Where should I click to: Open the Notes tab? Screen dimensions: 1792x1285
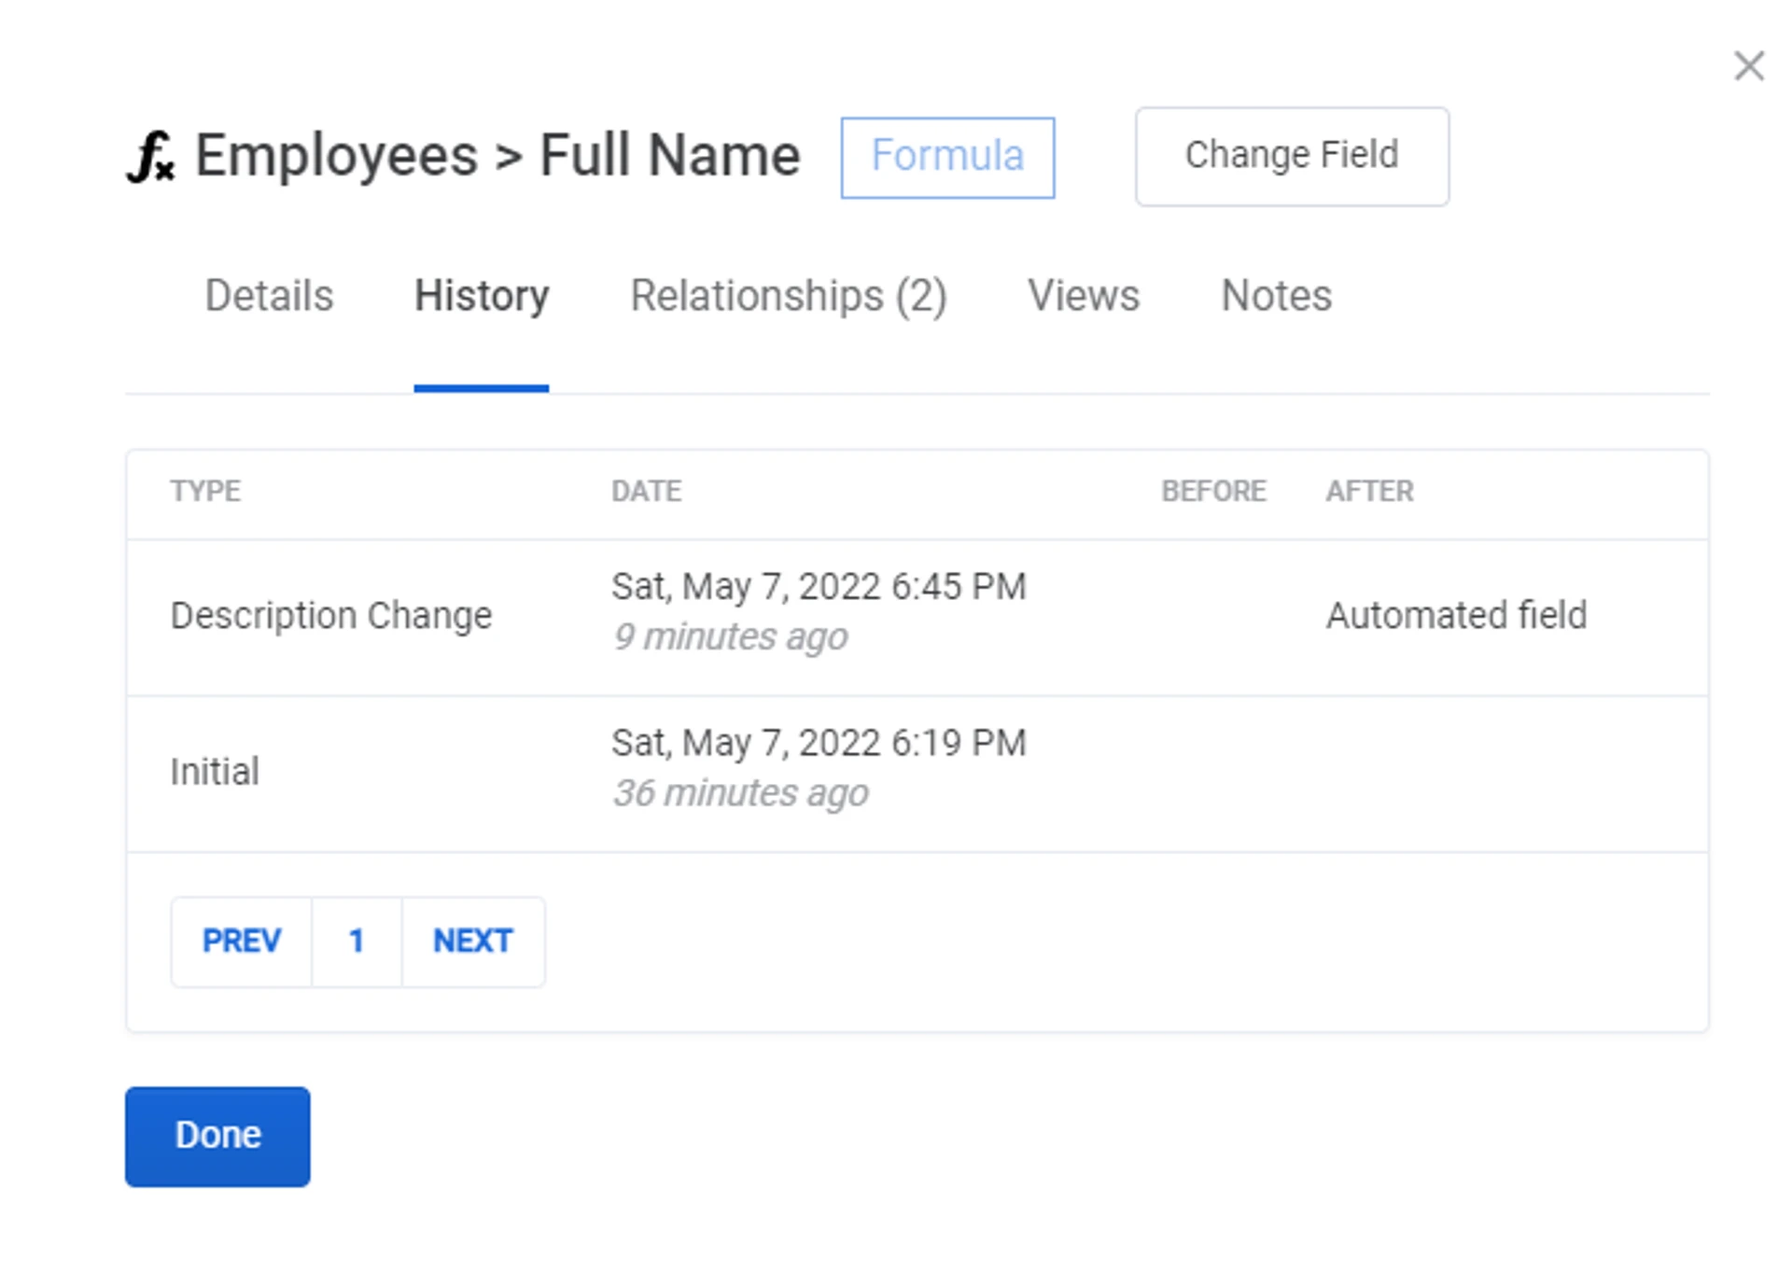pyautogui.click(x=1275, y=296)
